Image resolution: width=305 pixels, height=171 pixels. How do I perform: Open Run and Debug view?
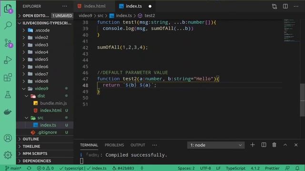click(8, 60)
